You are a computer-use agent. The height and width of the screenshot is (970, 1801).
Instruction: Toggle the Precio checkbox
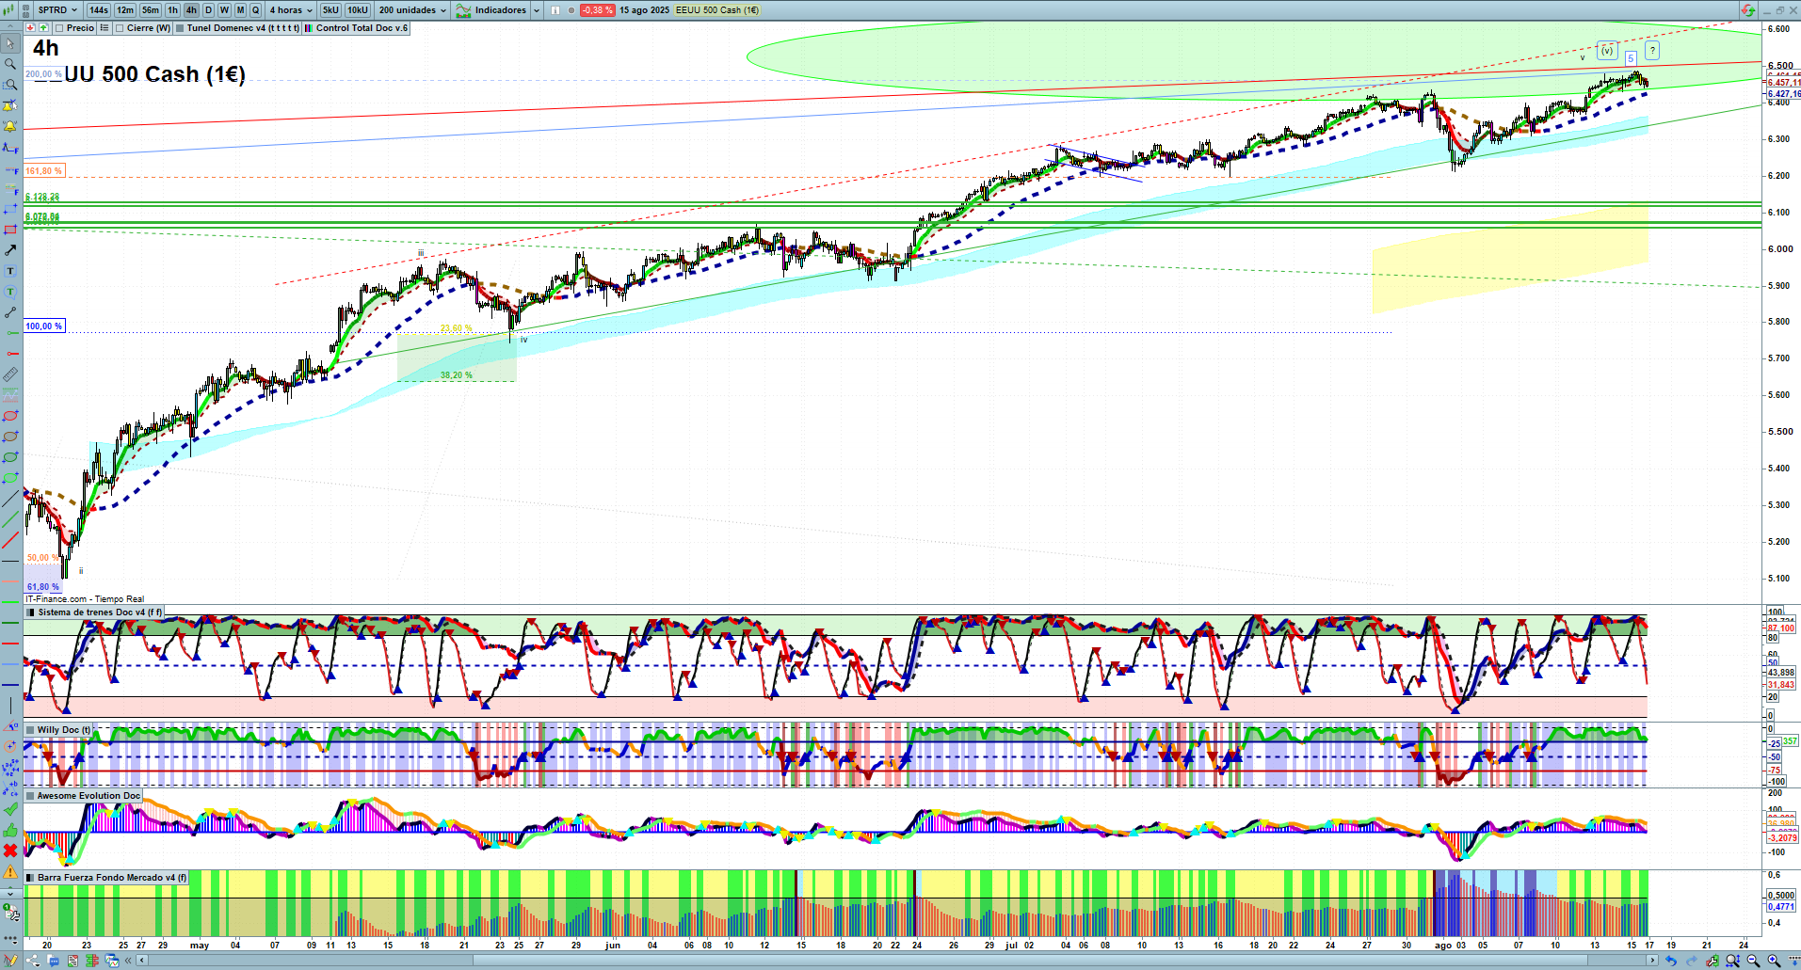tap(59, 28)
